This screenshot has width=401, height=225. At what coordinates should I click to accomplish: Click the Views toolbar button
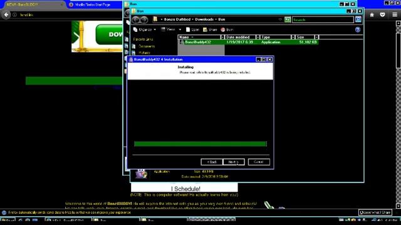point(169,29)
